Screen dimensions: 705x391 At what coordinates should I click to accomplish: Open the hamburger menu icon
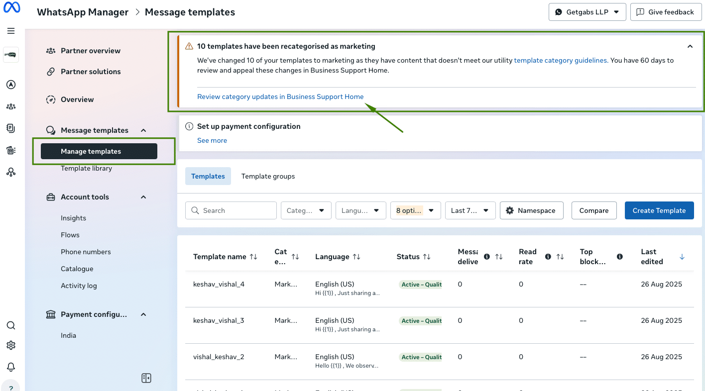(11, 31)
